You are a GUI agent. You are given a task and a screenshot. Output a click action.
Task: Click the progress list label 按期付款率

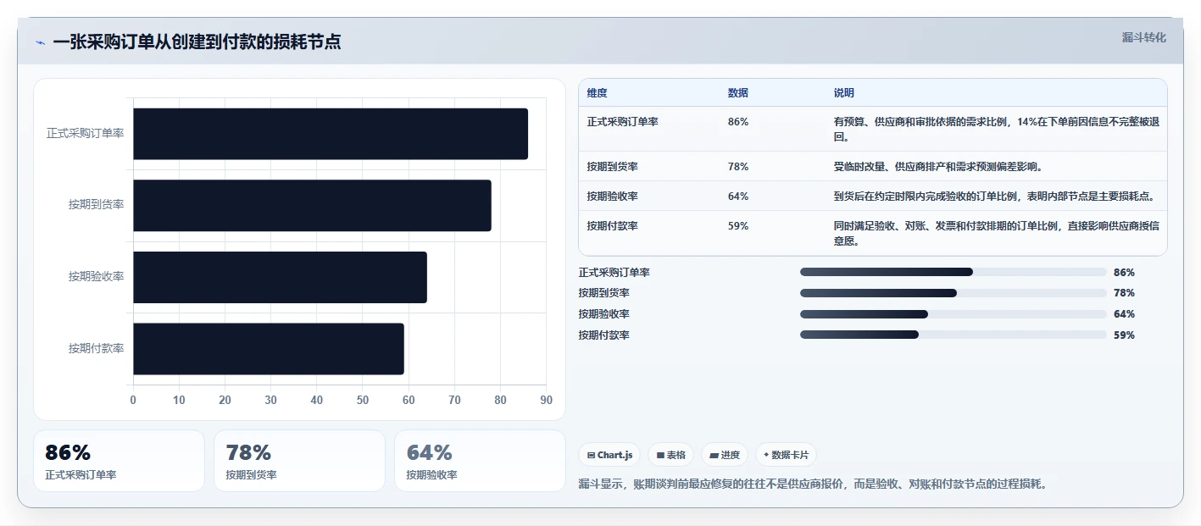click(604, 335)
